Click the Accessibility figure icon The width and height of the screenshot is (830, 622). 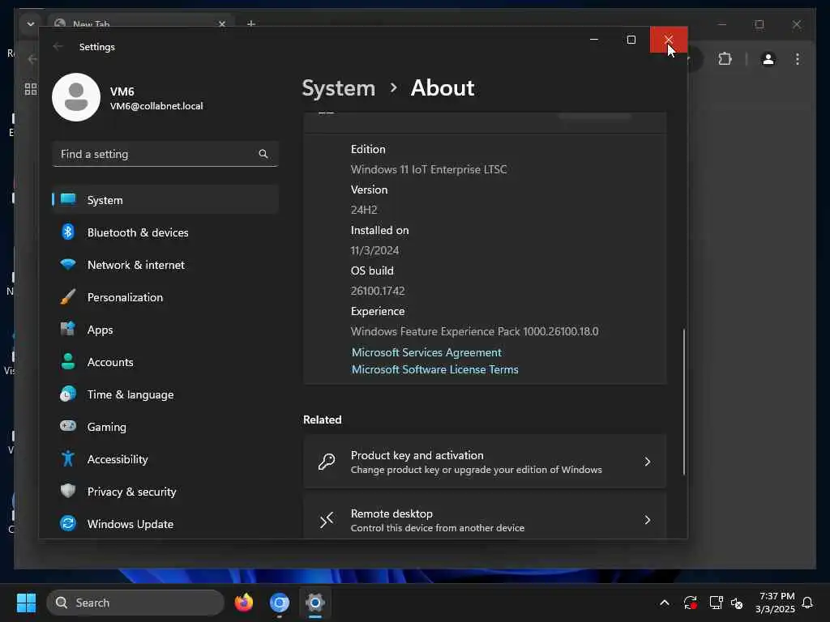tap(68, 458)
